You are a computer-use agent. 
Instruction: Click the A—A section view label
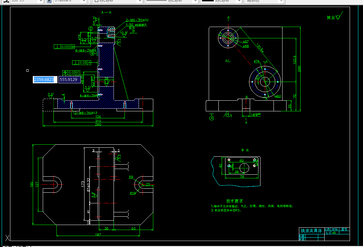(x=106, y=12)
